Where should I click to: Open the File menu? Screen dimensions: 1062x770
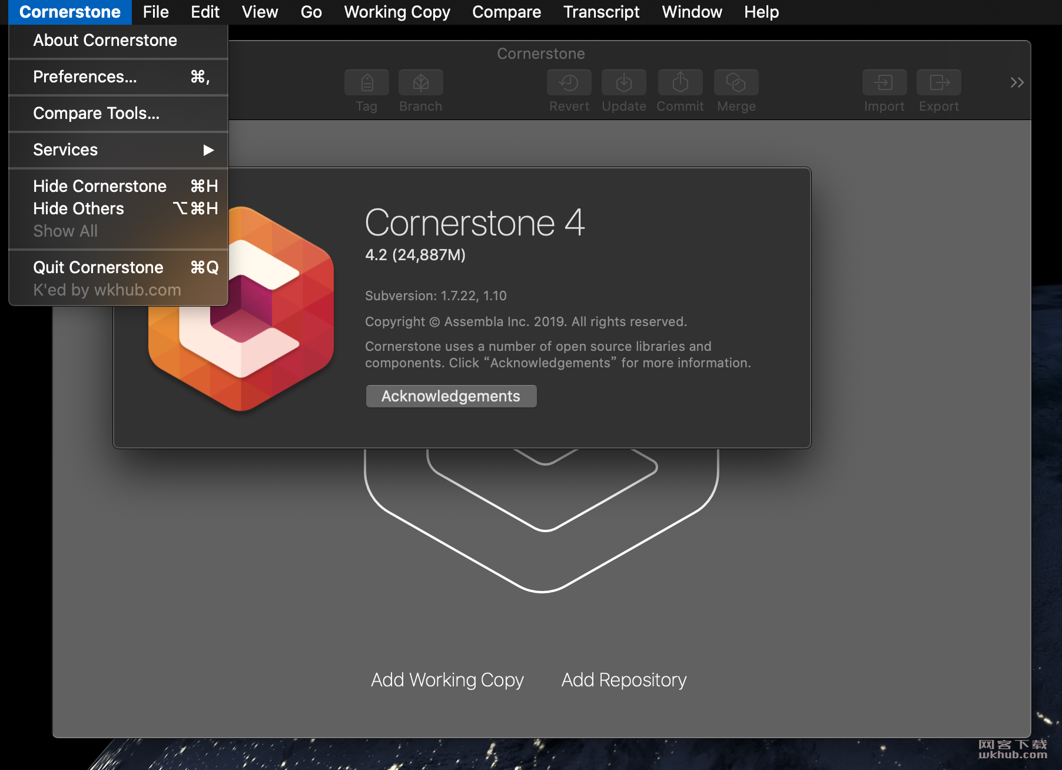pyautogui.click(x=155, y=12)
